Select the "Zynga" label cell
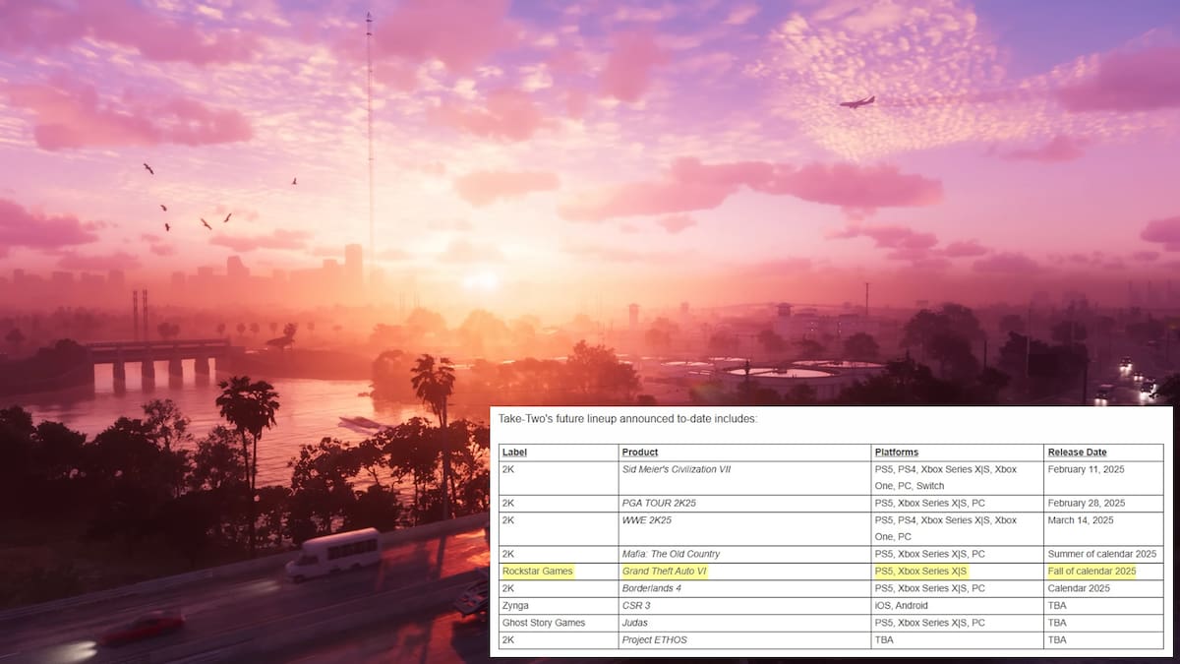Image resolution: width=1180 pixels, height=664 pixels. [x=516, y=605]
